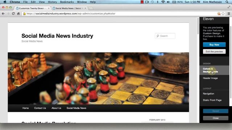Switch to the Social Media News tab
Image resolution: width=232 pixels, height=130 pixels.
pos(69,8)
